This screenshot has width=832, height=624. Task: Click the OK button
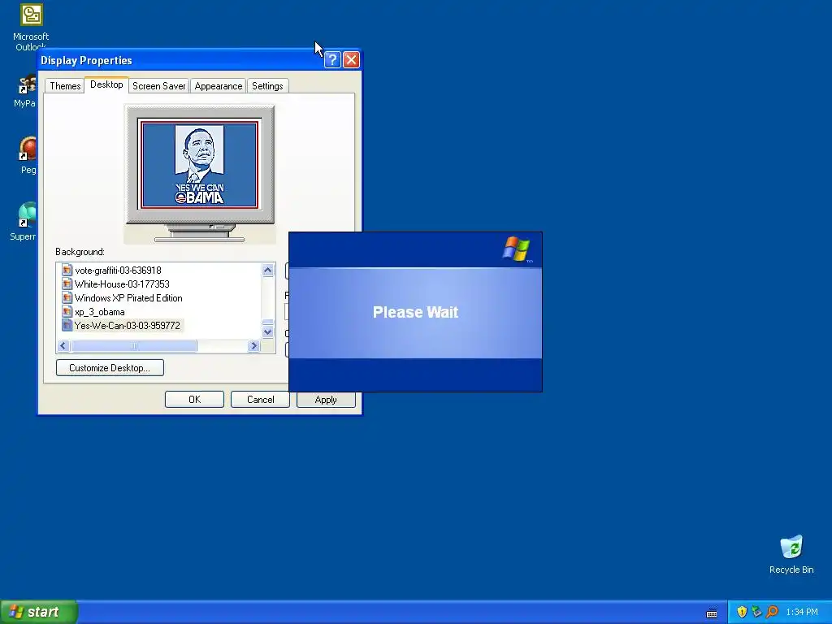click(194, 400)
